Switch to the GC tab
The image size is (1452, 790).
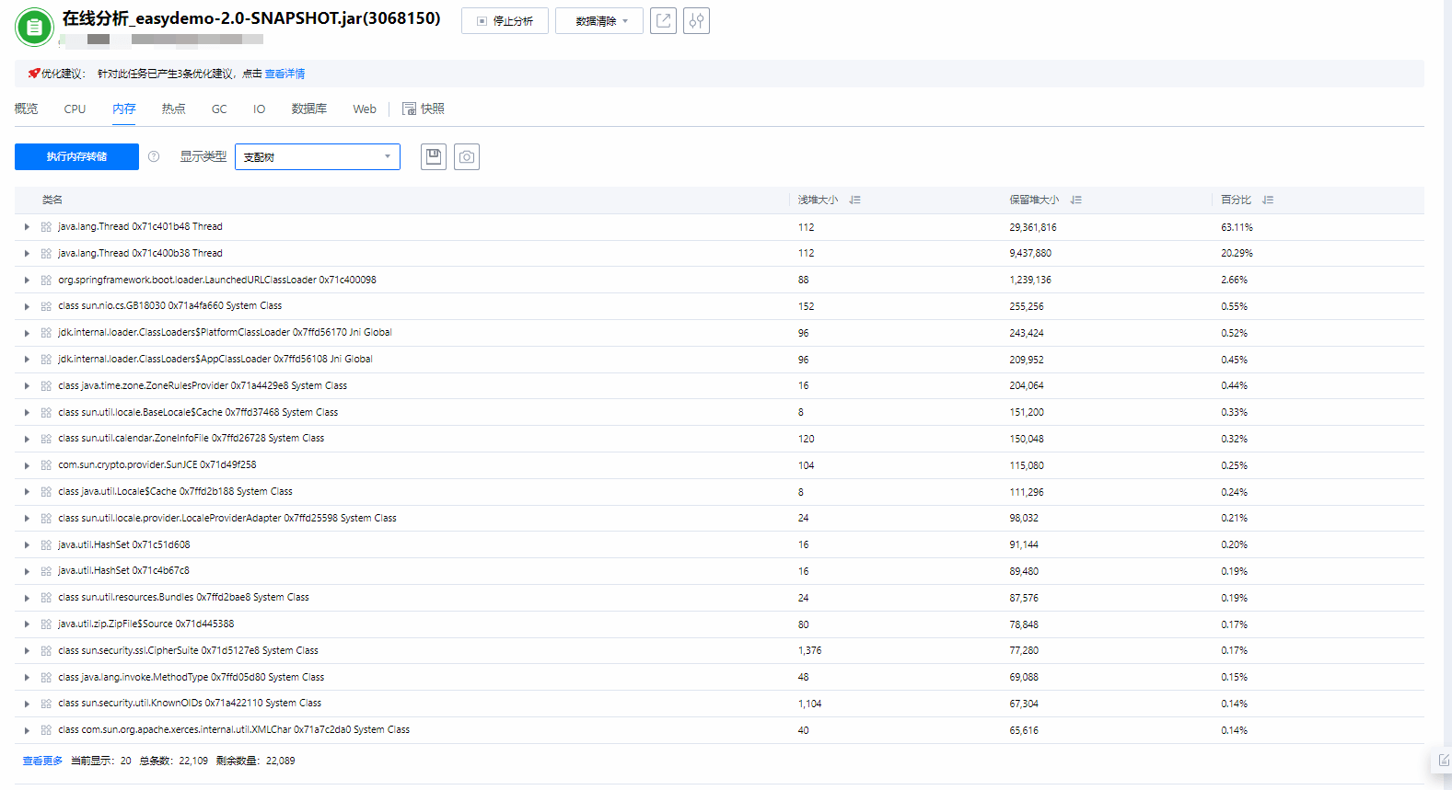tap(219, 109)
